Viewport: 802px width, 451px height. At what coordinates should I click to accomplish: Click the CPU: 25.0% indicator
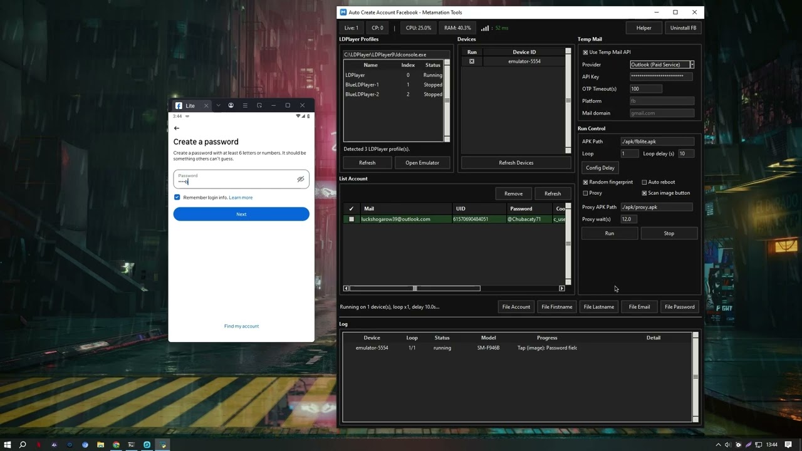pos(418,28)
